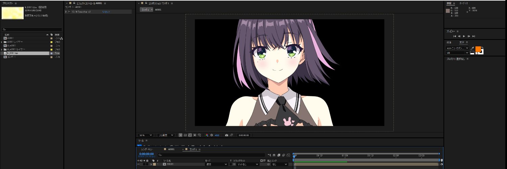Click the timeline layer search field
507x169 pixels.
[x=211, y=155]
